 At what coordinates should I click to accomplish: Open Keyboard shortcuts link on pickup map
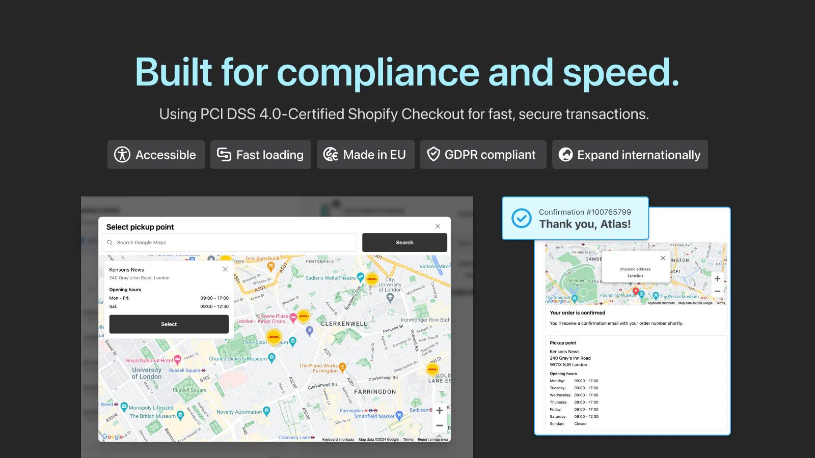(x=338, y=440)
